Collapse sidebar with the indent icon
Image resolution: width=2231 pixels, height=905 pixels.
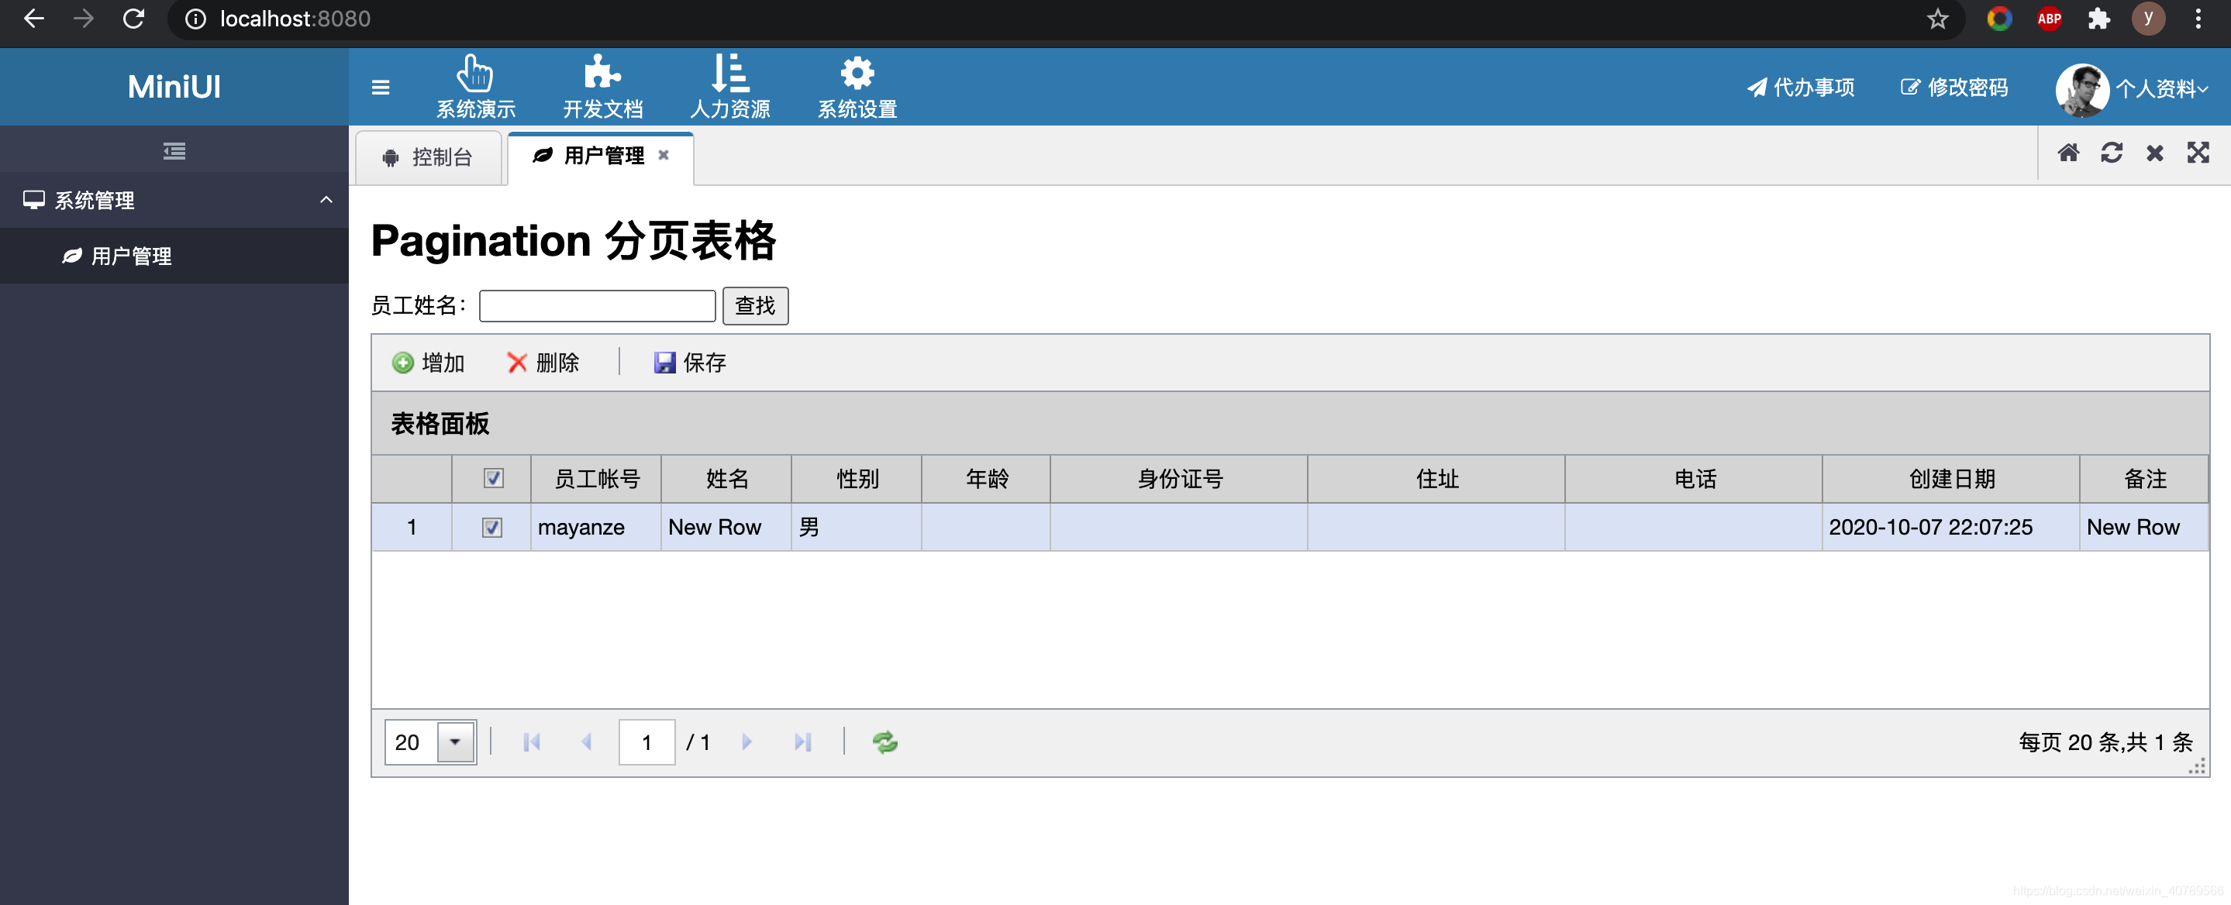(174, 152)
